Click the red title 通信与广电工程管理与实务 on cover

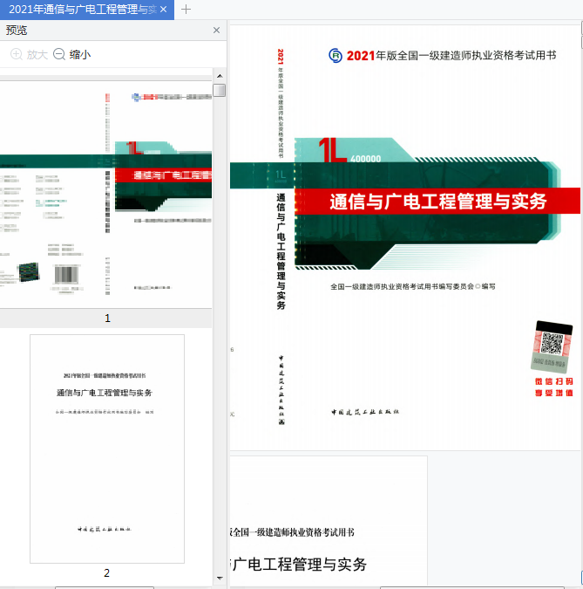pyautogui.click(x=438, y=201)
